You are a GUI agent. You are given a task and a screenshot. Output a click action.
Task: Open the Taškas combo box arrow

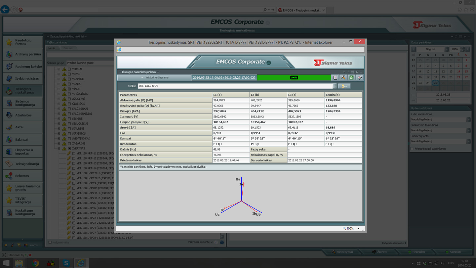coord(335,86)
